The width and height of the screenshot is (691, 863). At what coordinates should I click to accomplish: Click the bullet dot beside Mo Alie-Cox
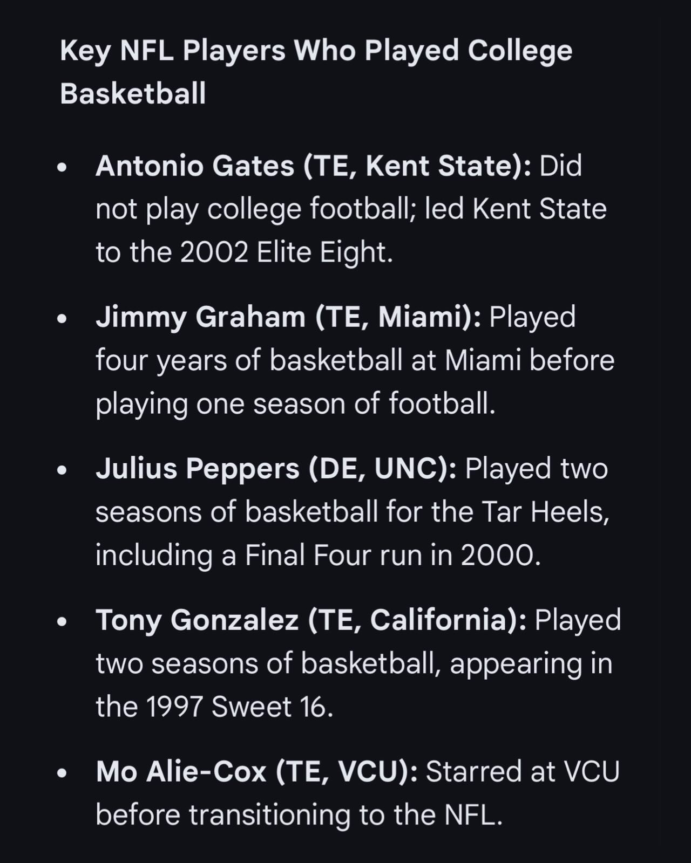(63, 773)
